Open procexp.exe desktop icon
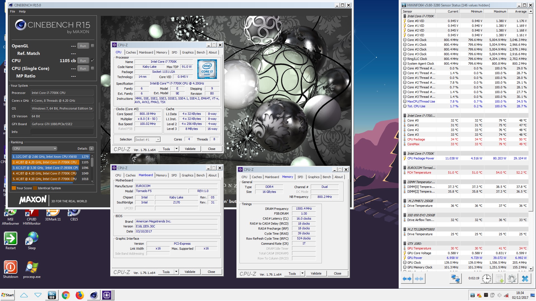 click(32, 270)
